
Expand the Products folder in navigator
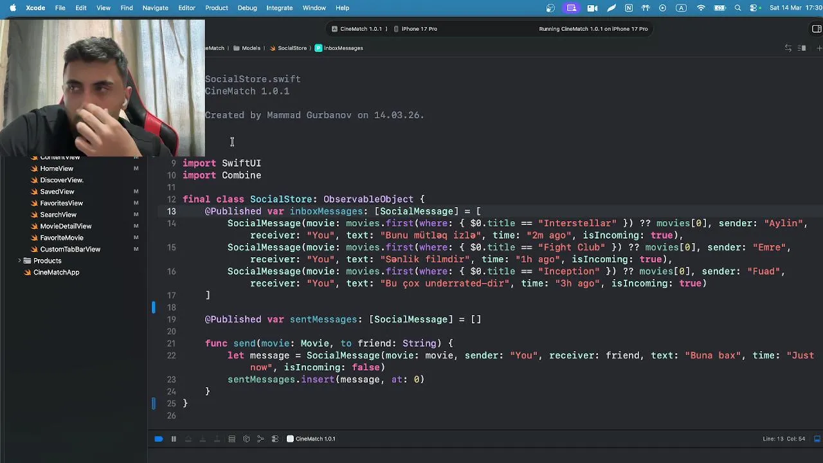click(19, 260)
